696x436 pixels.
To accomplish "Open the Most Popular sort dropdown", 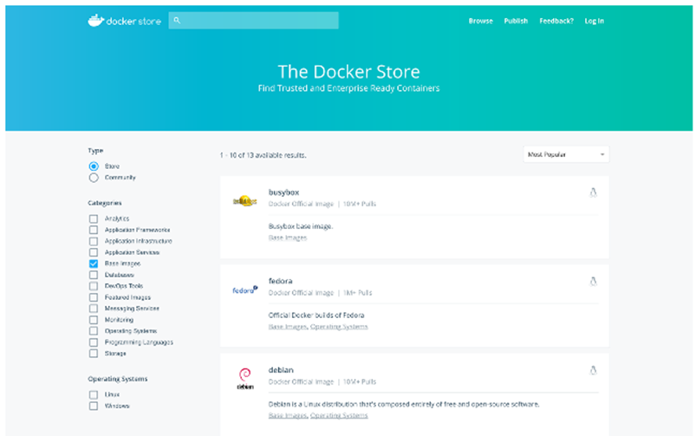I will point(566,154).
